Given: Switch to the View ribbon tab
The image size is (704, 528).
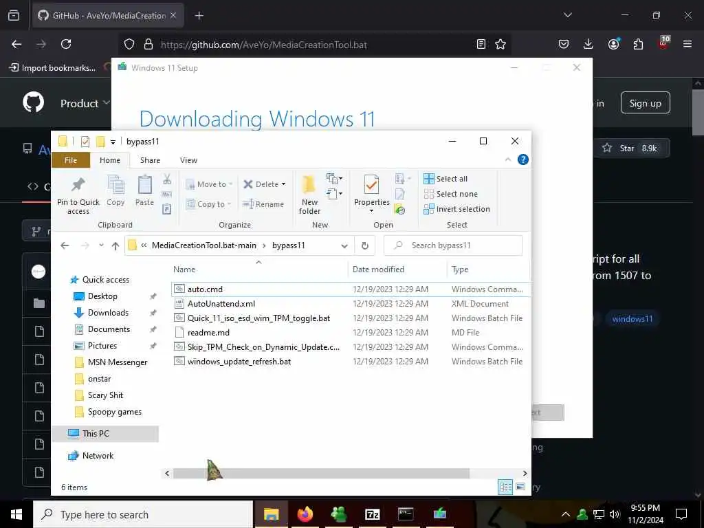Looking at the screenshot, I should click(x=188, y=160).
